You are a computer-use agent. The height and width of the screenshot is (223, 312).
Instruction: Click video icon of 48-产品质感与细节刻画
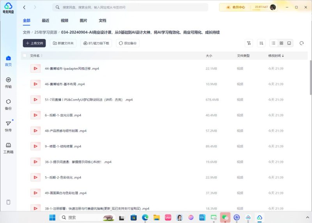[x=35, y=131]
